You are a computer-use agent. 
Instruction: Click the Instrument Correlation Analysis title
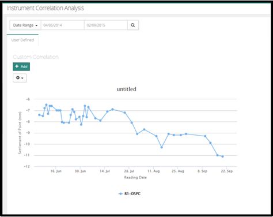click(x=45, y=8)
